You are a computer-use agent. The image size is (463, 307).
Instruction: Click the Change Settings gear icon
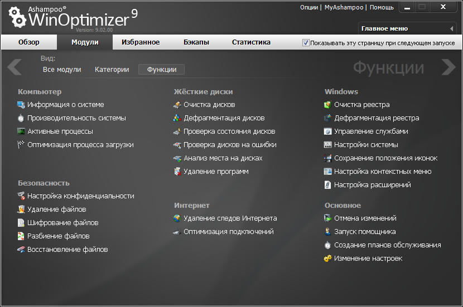point(328,259)
